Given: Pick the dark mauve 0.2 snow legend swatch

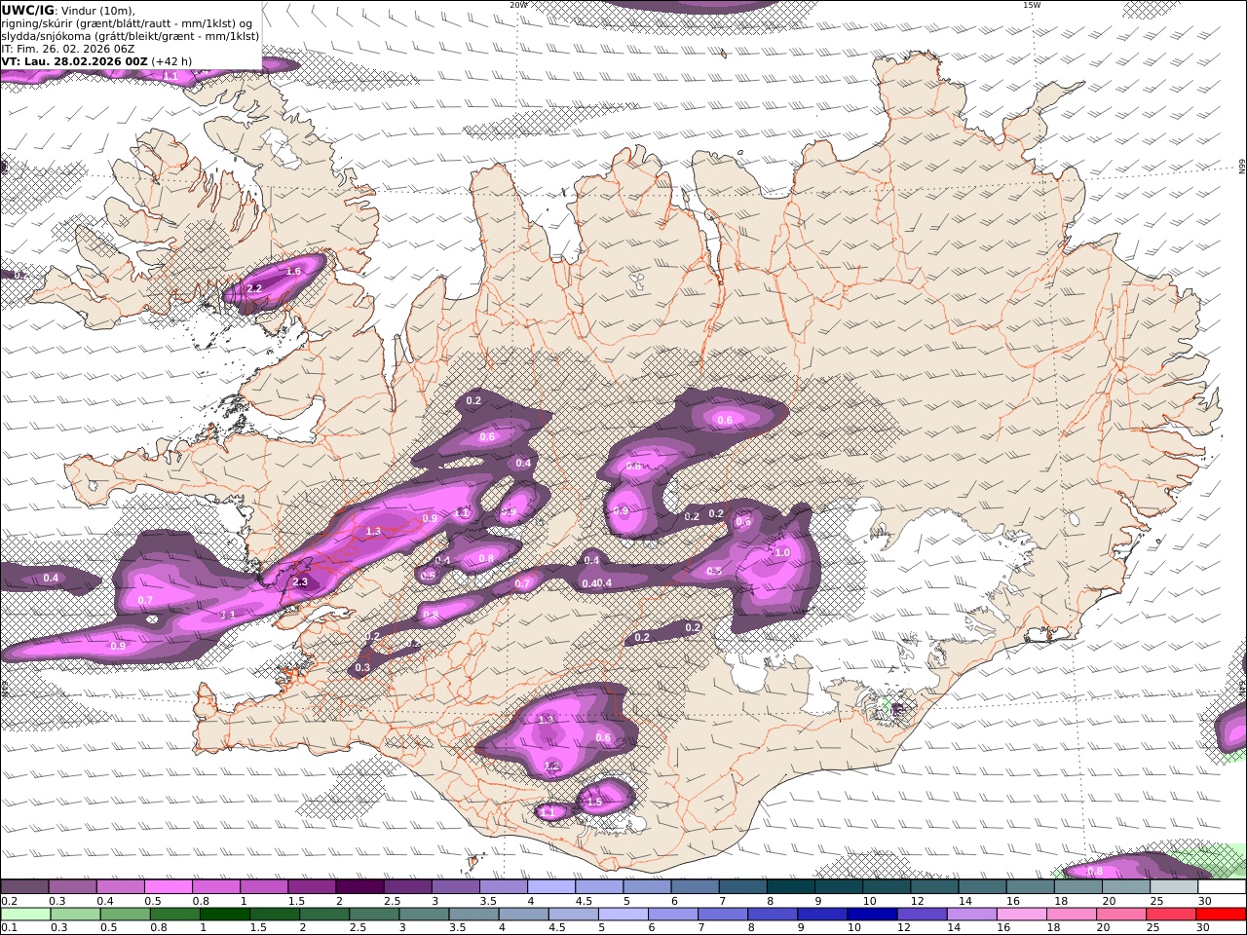Looking at the screenshot, I should [x=24, y=887].
